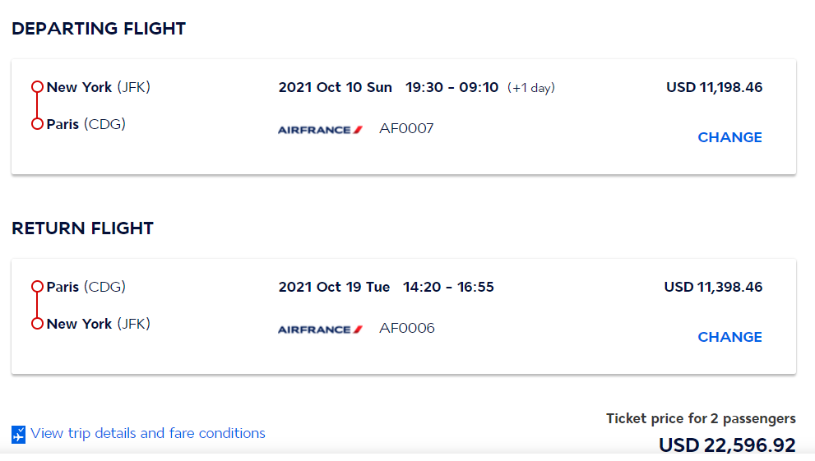
Task: Click the date 2021 Oct 19 Tue
Action: pos(334,287)
